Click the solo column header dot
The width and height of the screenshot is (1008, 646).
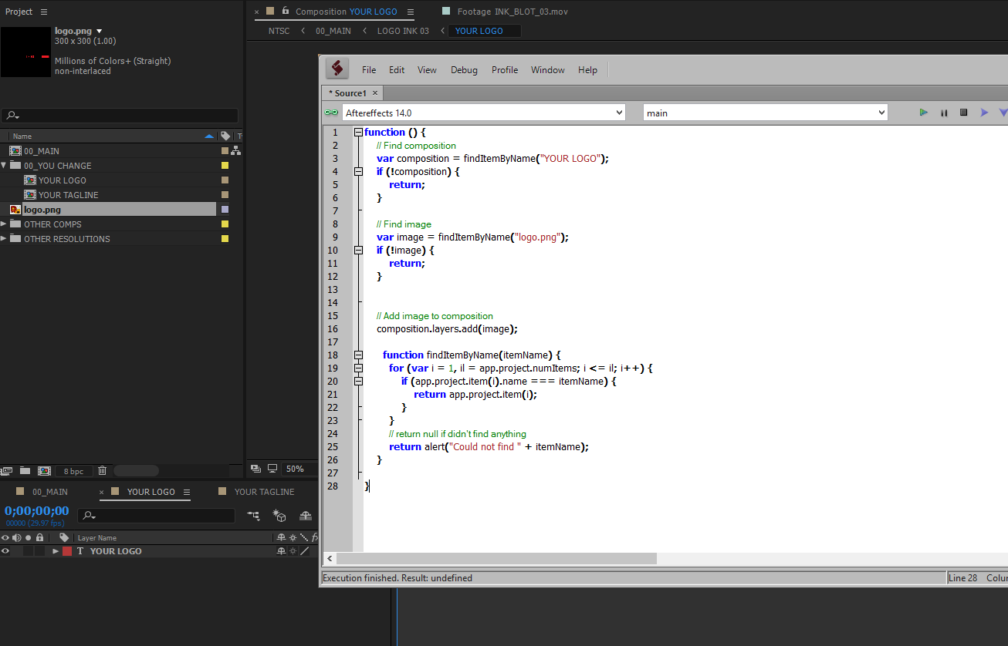(x=29, y=537)
